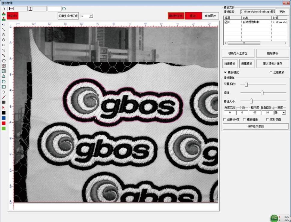Viewport: 291px width, 222px height.
Task: Click the red 特征点 button at left
Action: (x=13, y=16)
